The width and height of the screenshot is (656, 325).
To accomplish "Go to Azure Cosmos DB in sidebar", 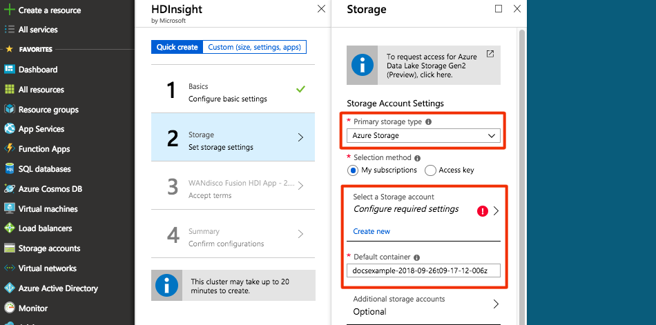I will (x=50, y=189).
